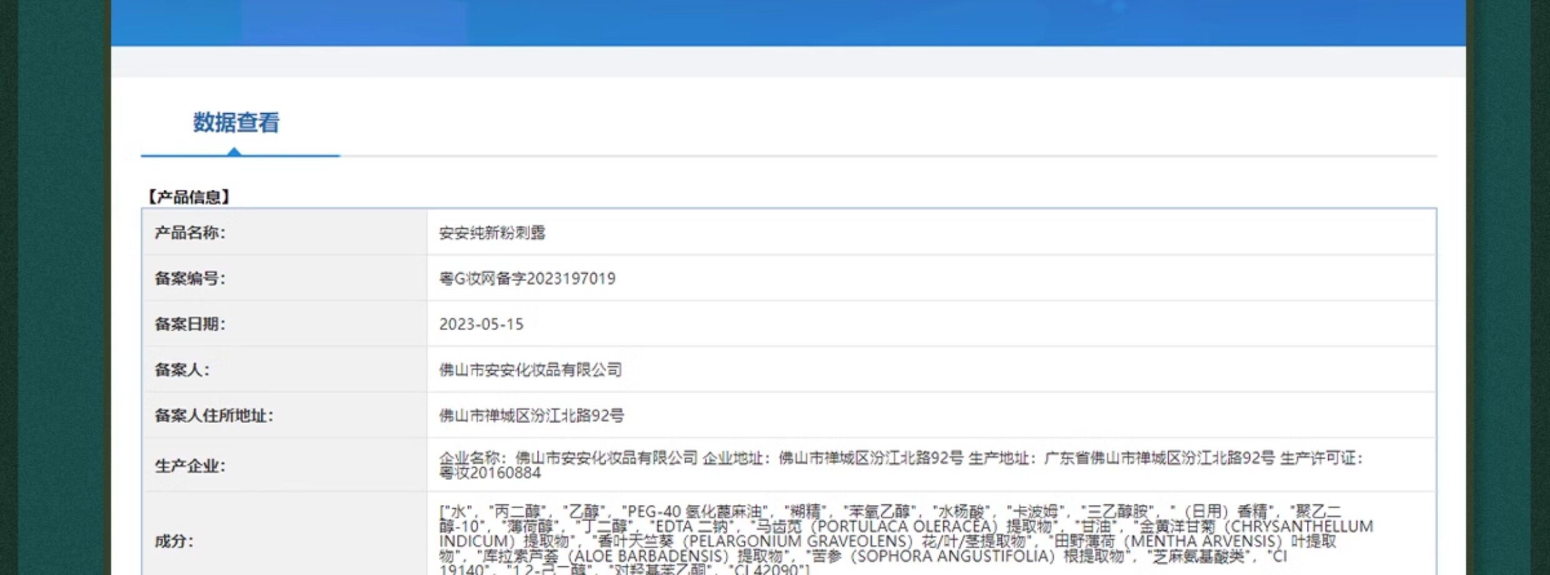1550x575 pixels.
Task: Click the ingredient list starting with "水"
Action: coord(906,541)
